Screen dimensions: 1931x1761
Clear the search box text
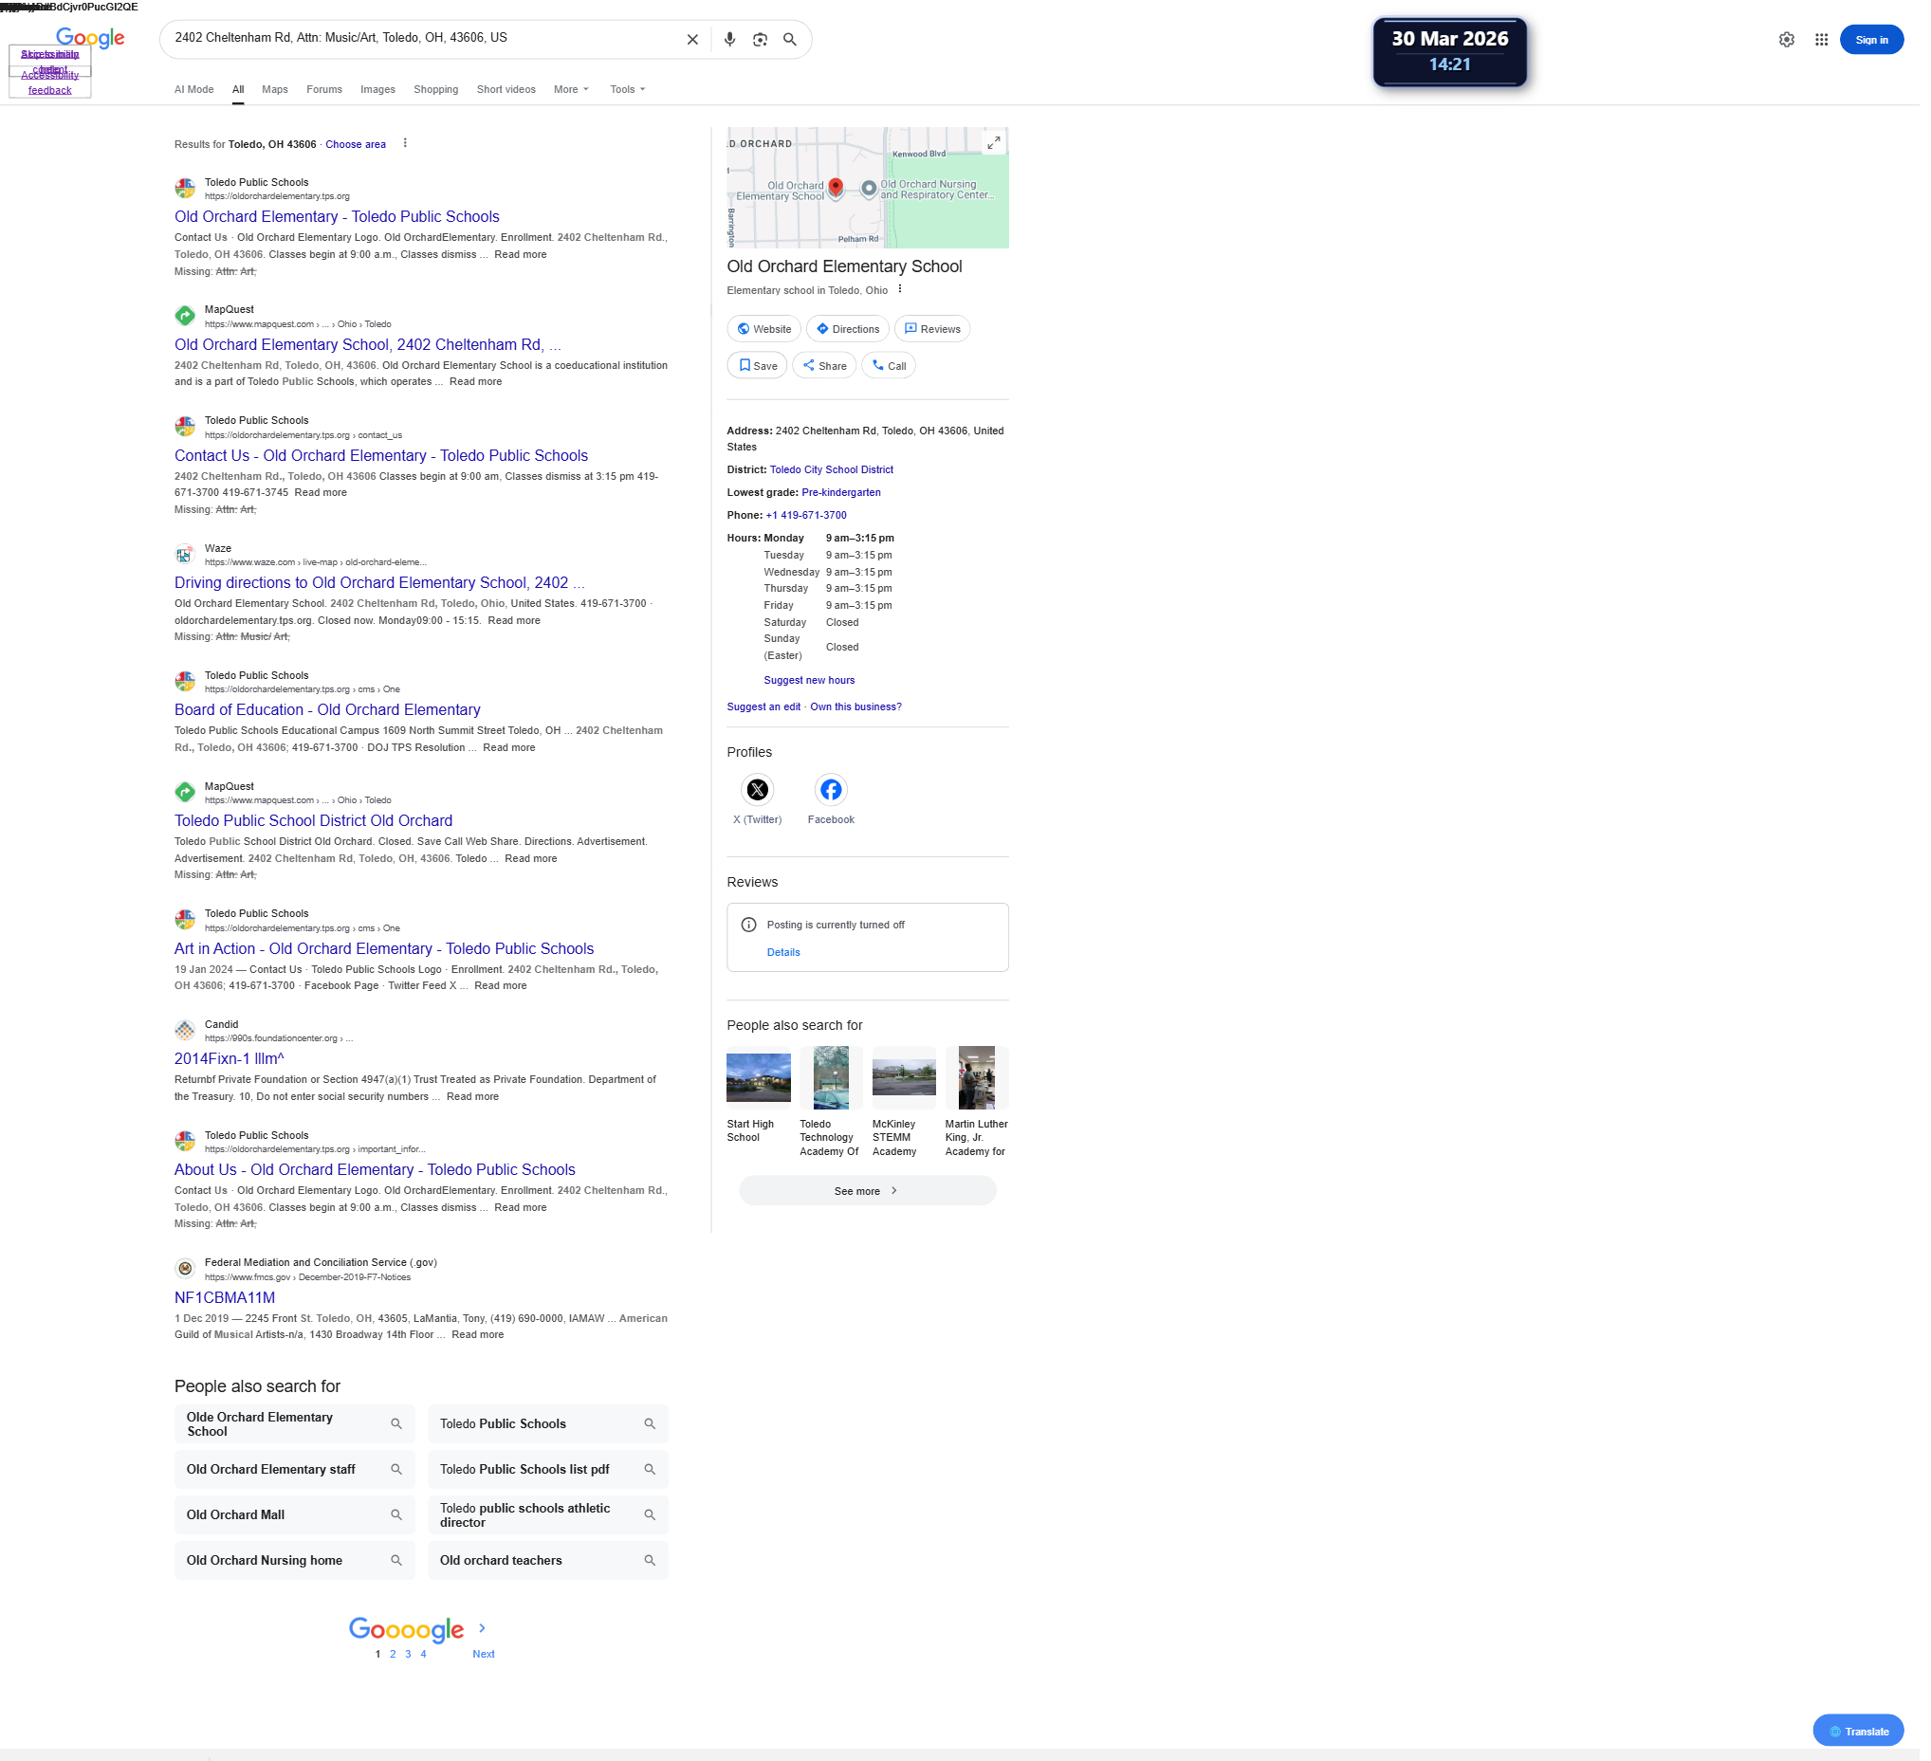coord(692,39)
